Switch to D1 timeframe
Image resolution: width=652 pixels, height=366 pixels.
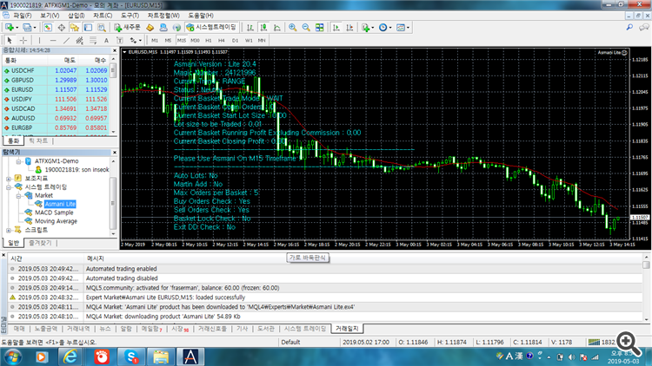235,40
